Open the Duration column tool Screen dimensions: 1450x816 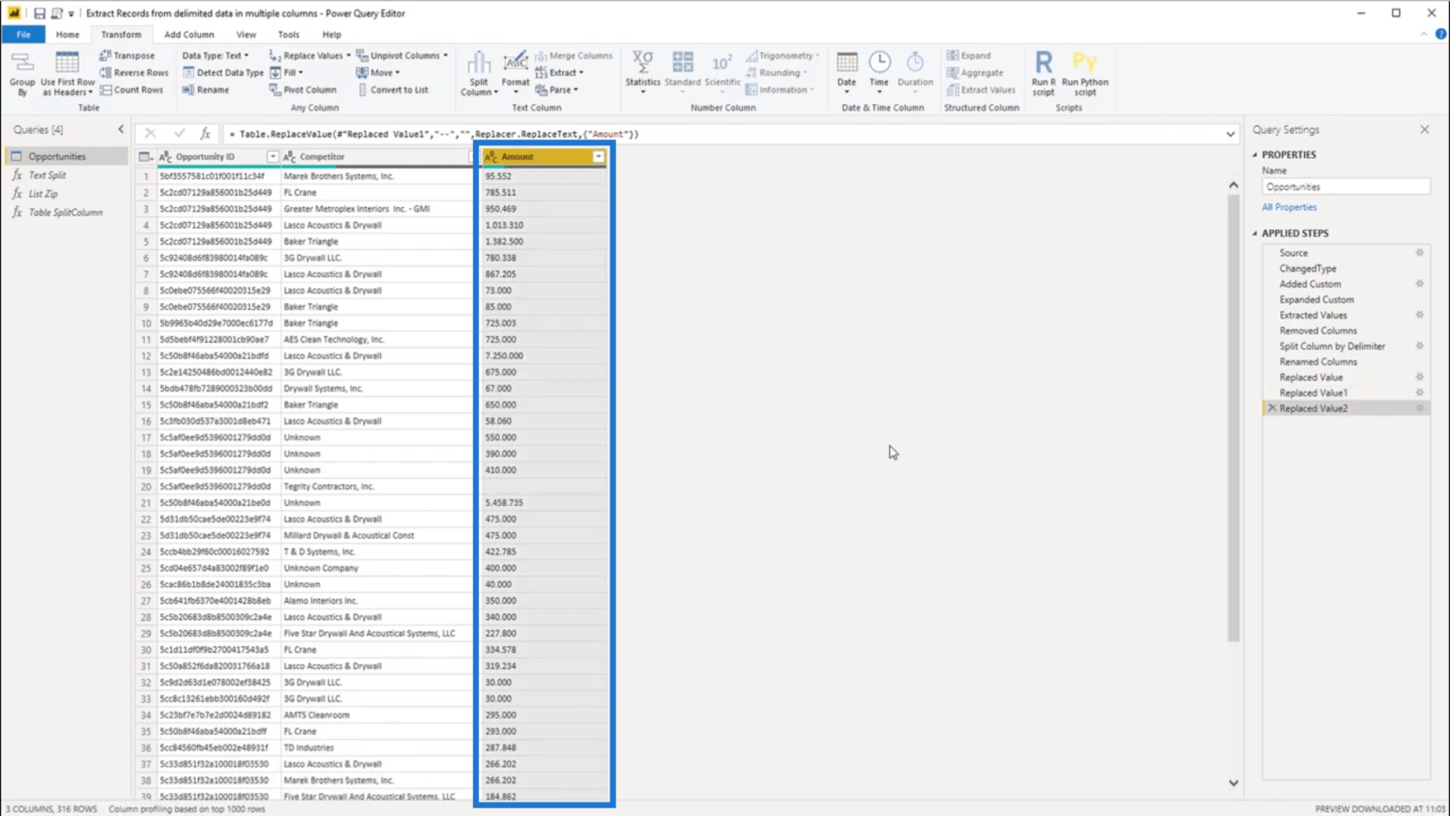click(x=915, y=72)
